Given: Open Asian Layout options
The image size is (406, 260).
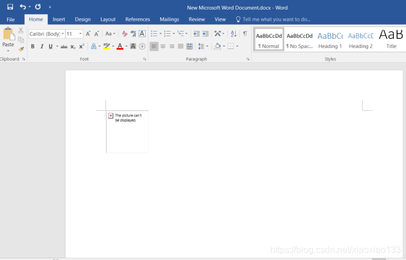Looking at the screenshot, I should tap(219, 34).
